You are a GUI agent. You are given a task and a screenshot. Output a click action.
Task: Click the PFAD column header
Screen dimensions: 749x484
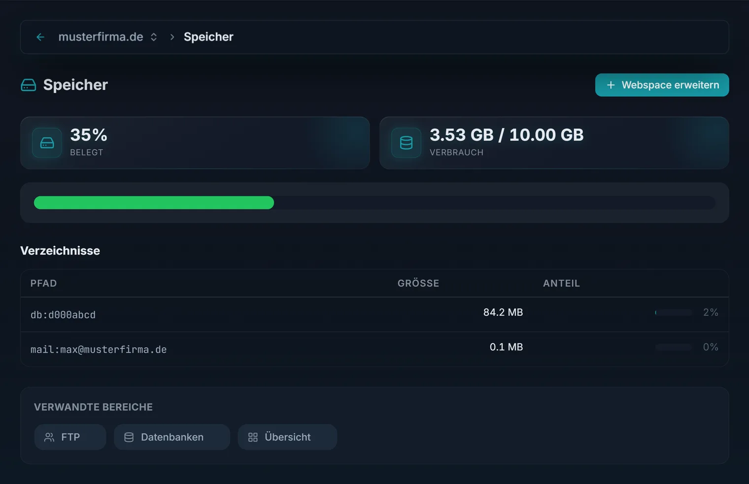[44, 283]
